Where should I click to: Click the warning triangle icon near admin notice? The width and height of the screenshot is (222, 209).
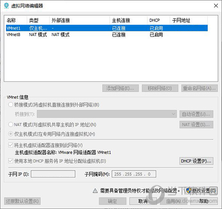95,191
